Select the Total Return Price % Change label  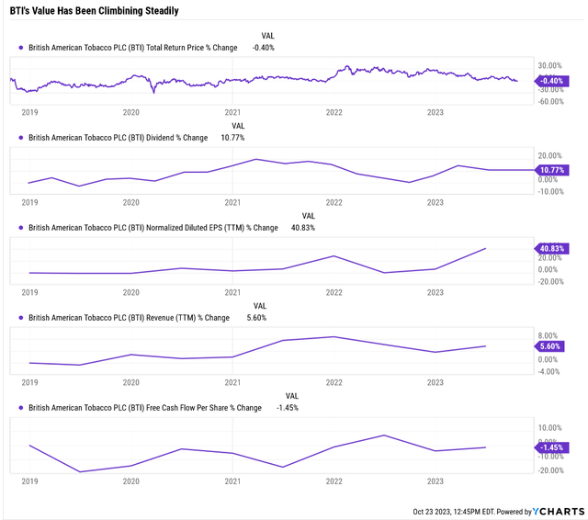(x=133, y=48)
